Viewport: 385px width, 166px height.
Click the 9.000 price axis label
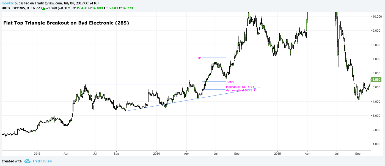click(x=376, y=31)
